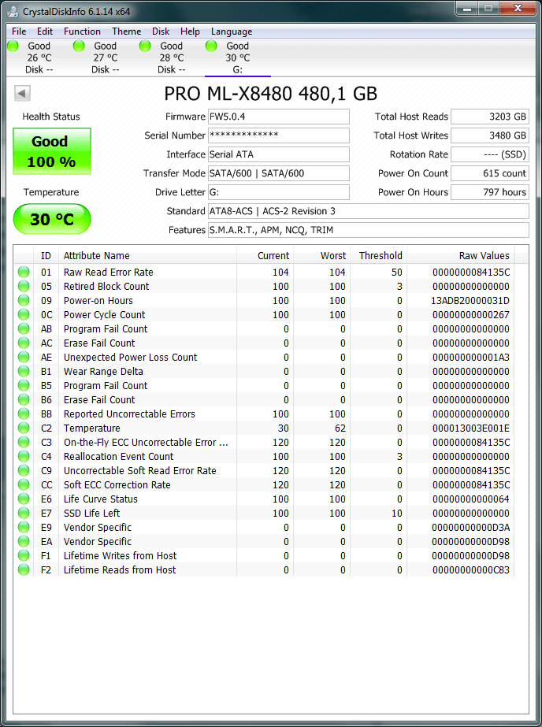
Task: Click the Power On Hours 797 field
Action: click(489, 192)
